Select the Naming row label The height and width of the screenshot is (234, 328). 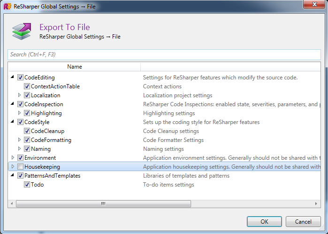pos(41,149)
